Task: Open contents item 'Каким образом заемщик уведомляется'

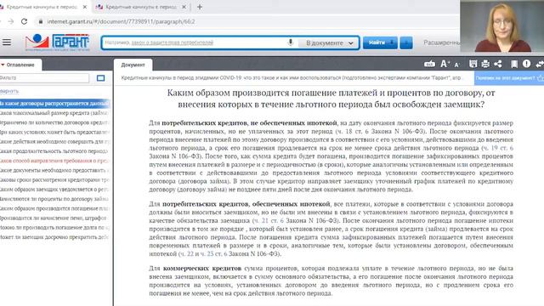Action: (x=54, y=190)
